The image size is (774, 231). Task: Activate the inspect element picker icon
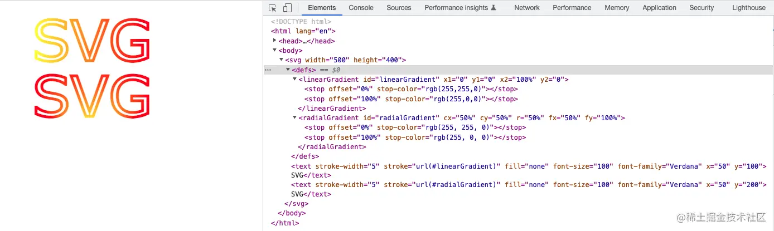(x=273, y=8)
